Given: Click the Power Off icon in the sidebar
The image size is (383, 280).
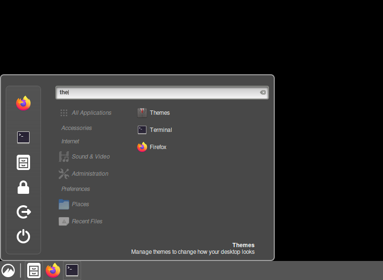Looking at the screenshot, I should (x=23, y=236).
